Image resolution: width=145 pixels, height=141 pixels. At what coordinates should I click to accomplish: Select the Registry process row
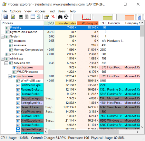(70, 27)
